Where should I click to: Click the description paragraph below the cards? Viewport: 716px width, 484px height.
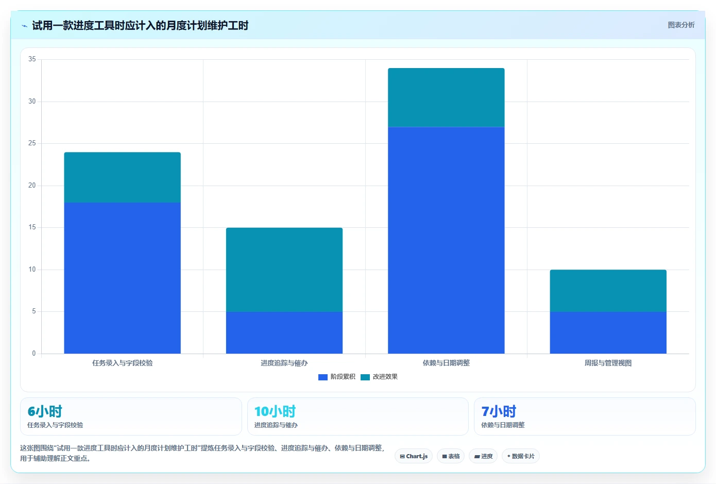pyautogui.click(x=202, y=453)
